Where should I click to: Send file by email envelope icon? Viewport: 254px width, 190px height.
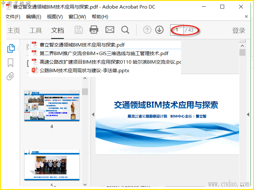click(110, 30)
